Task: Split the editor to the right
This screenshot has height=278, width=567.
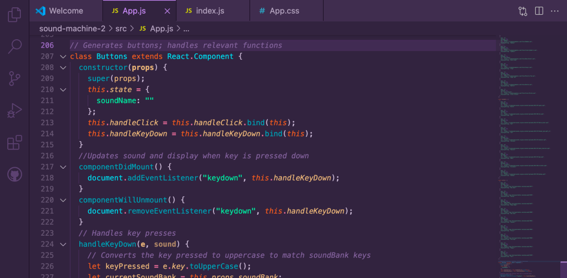Action: (x=539, y=11)
